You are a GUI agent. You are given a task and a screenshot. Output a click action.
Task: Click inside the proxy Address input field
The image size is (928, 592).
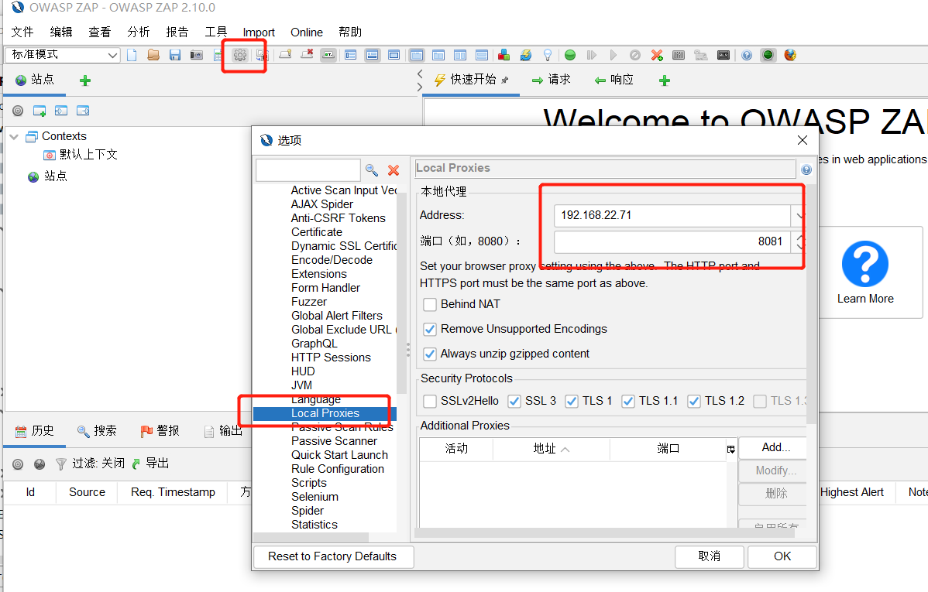click(666, 215)
